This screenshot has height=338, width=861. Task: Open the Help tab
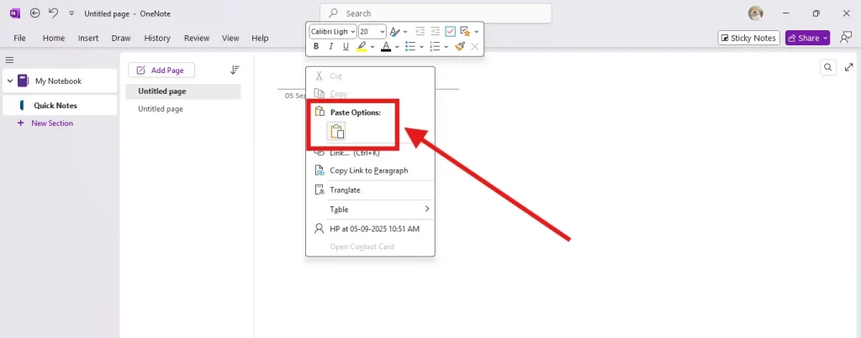coord(260,38)
